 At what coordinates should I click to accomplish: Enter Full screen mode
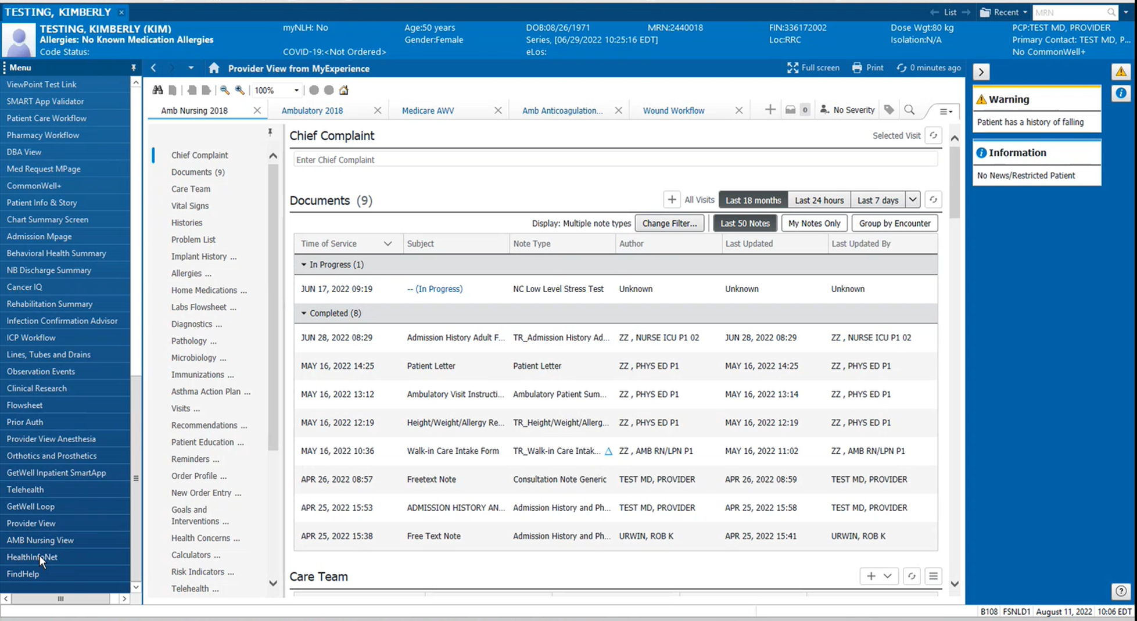pos(813,68)
